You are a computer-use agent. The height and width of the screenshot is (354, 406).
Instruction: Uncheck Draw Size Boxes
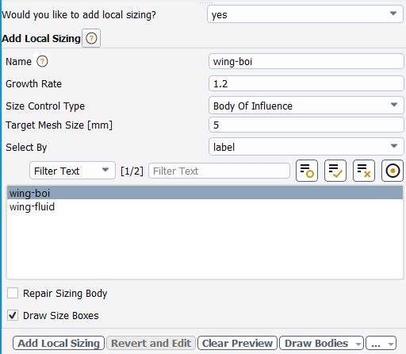pos(13,315)
